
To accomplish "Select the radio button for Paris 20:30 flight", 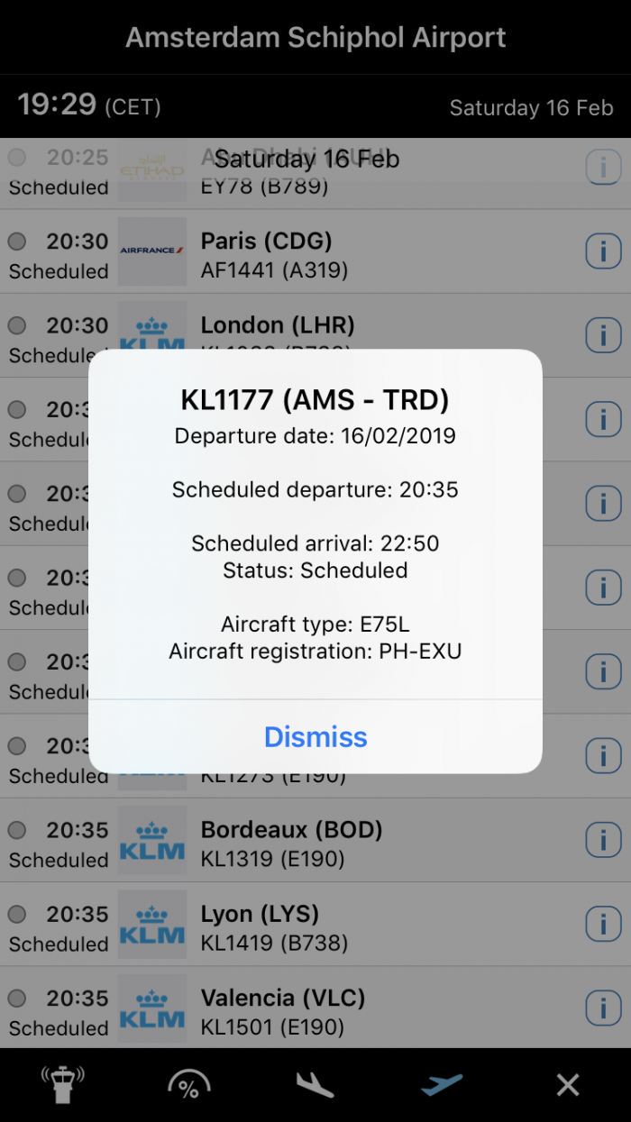I will tap(17, 242).
